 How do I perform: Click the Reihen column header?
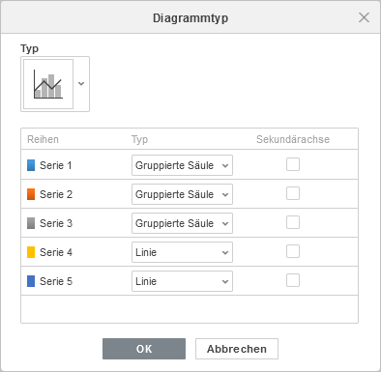43,139
